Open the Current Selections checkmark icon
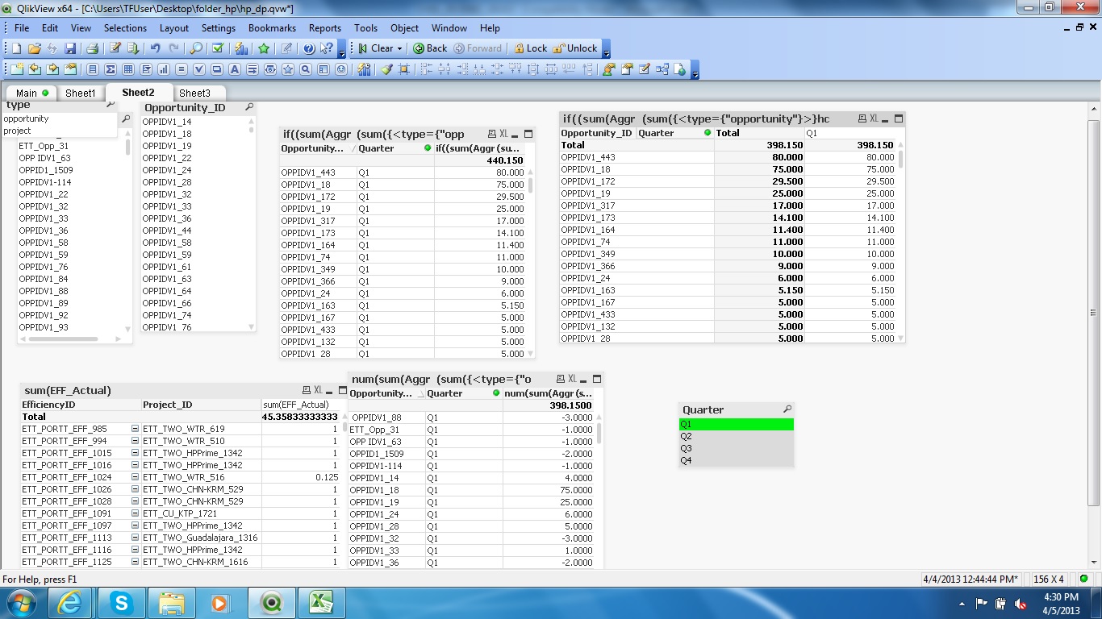This screenshot has width=1102, height=619. (x=218, y=48)
